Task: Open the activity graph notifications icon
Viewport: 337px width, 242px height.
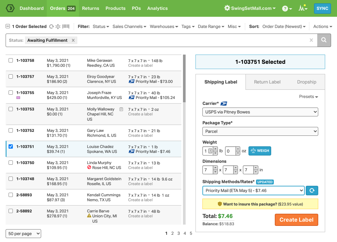Action: tap(303, 8)
